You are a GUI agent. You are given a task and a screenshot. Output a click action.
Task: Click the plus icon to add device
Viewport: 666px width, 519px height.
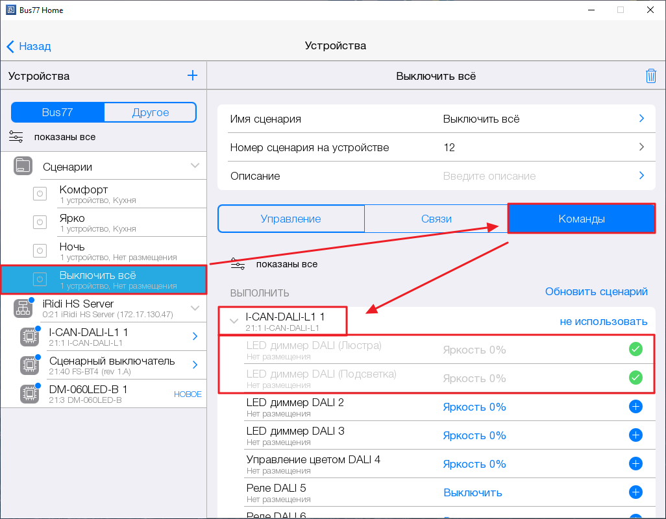(x=192, y=76)
